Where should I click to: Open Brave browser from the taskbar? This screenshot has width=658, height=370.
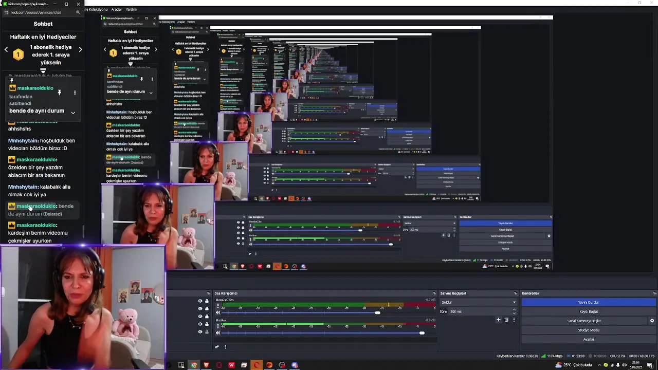point(206,365)
